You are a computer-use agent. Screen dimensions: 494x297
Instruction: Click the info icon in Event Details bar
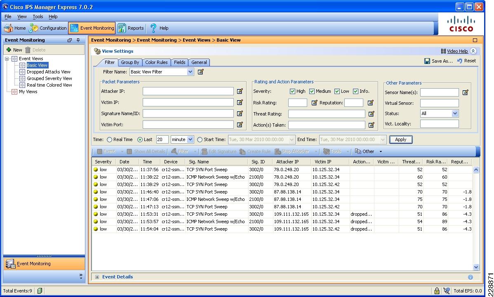point(470,277)
